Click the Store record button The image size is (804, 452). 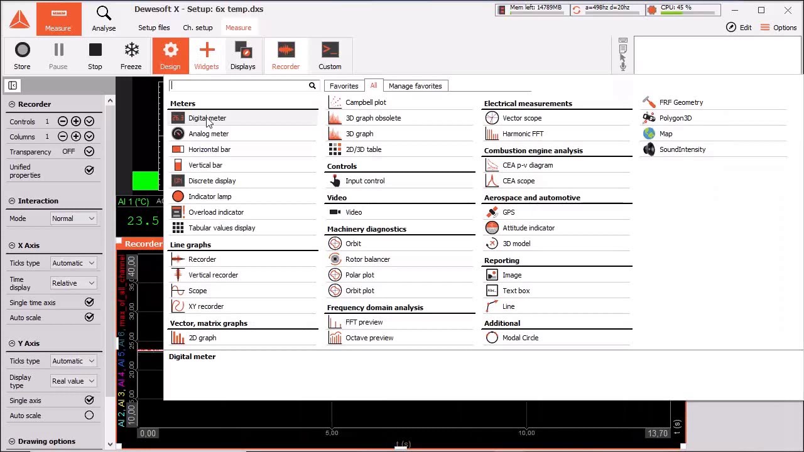coord(22,56)
